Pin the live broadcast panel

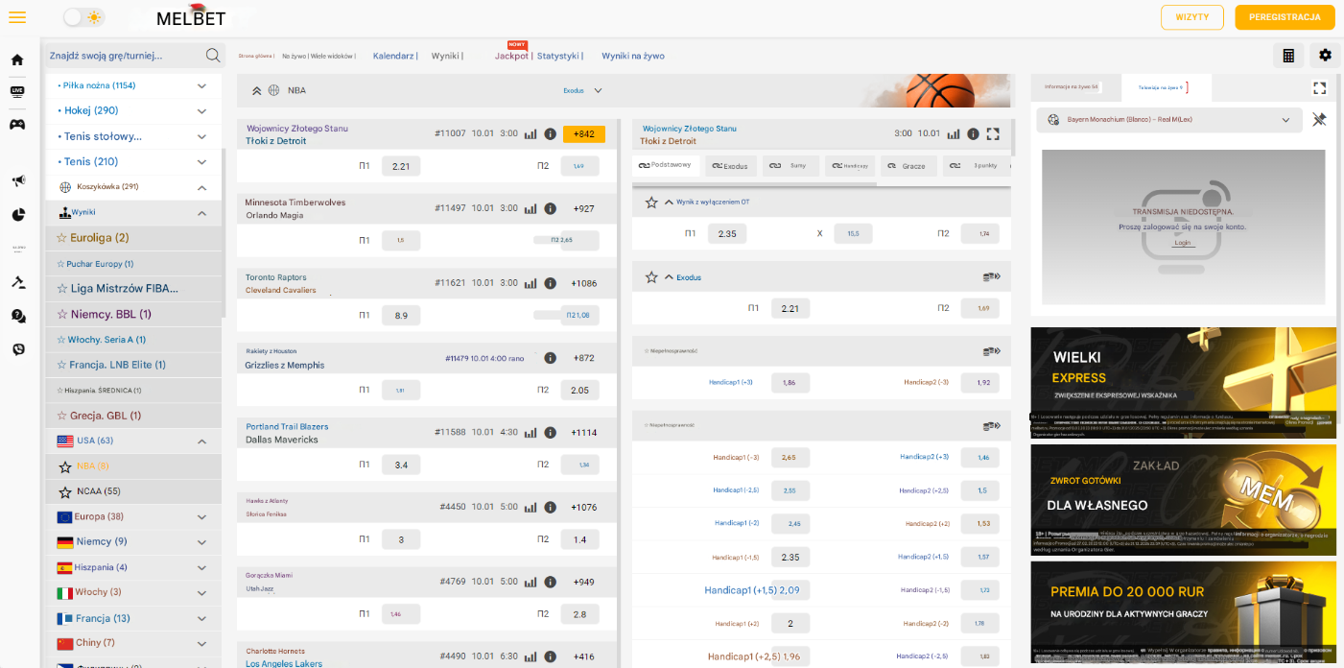[x=1320, y=120]
